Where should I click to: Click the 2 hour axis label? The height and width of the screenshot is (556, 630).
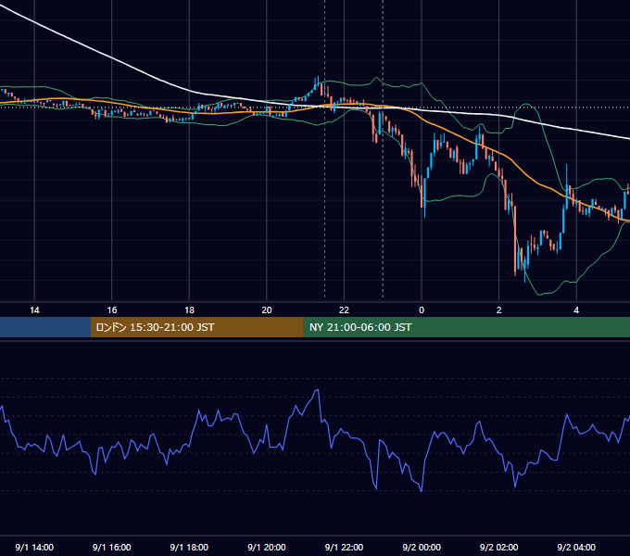tap(499, 310)
